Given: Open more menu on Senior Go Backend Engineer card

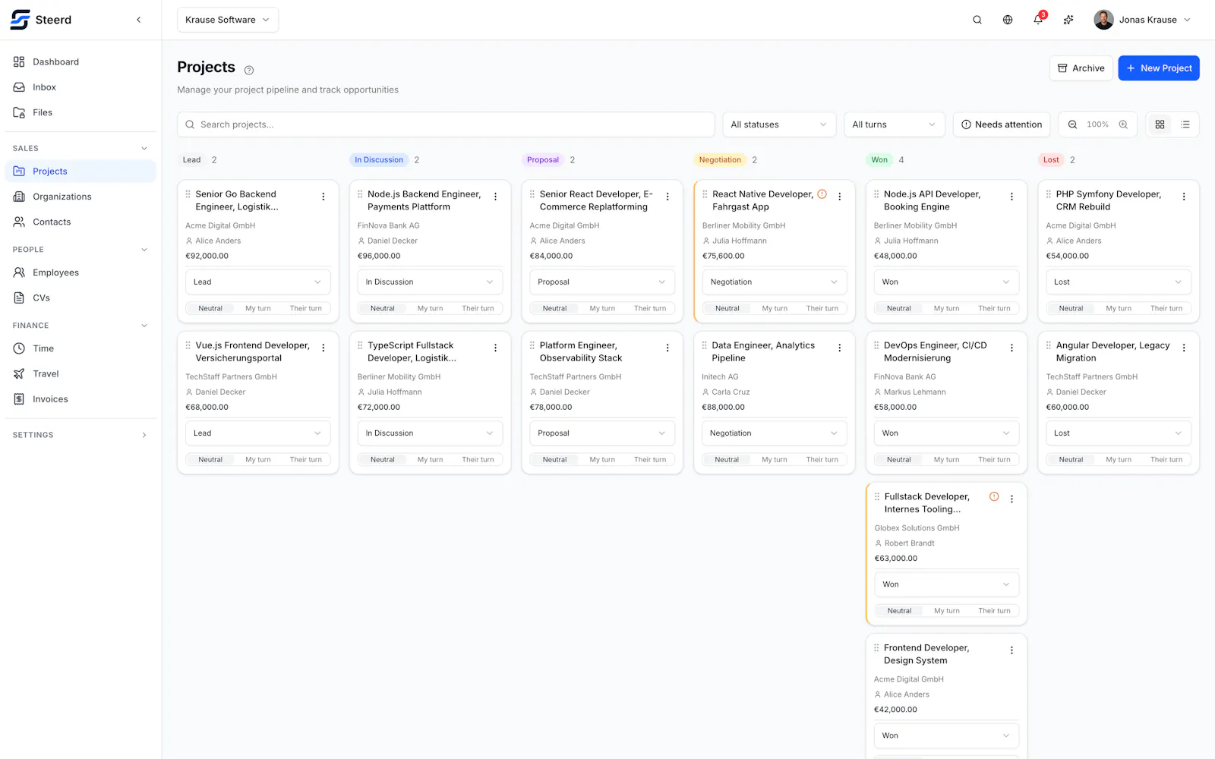Looking at the screenshot, I should pyautogui.click(x=323, y=197).
